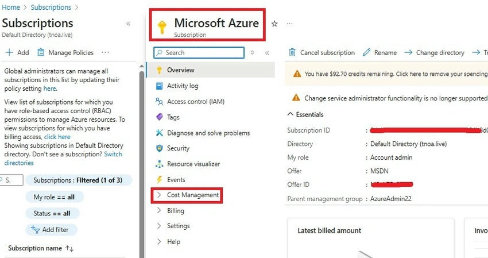Click the Change directory arrow icon

[408, 52]
